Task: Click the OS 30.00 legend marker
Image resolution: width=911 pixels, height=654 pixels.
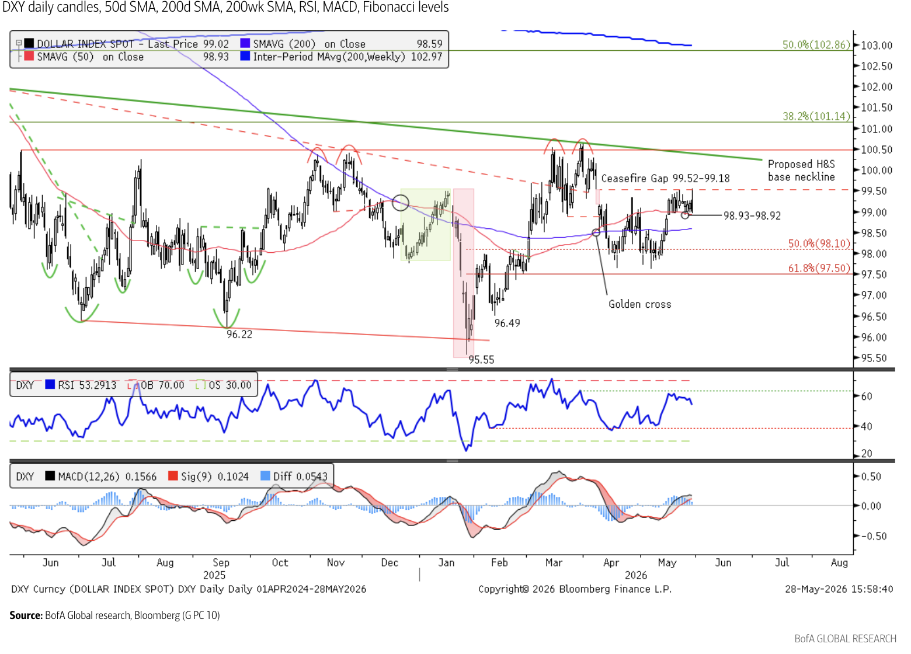Action: 200,385
